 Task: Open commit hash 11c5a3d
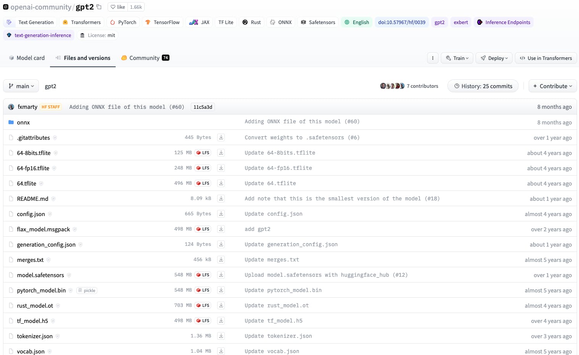pyautogui.click(x=203, y=107)
